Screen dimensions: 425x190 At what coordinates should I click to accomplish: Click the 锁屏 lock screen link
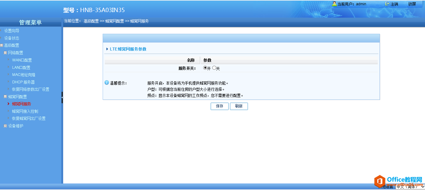(412, 4)
